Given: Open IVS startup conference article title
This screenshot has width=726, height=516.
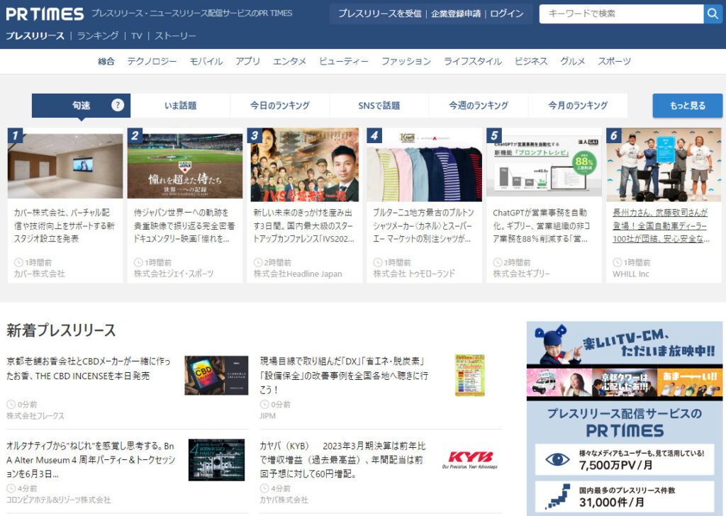Looking at the screenshot, I should pyautogui.click(x=303, y=225).
